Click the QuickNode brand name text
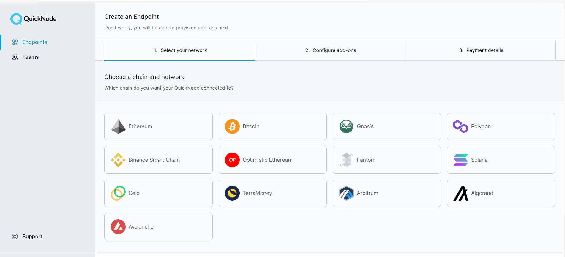Screen dimensions: 565x257 [x=40, y=19]
